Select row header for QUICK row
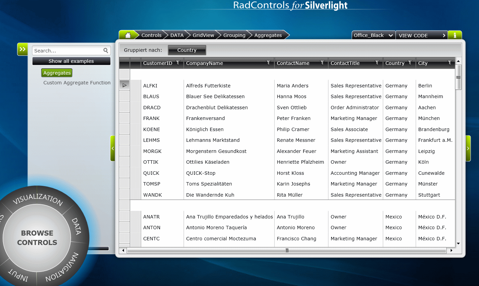 point(125,173)
